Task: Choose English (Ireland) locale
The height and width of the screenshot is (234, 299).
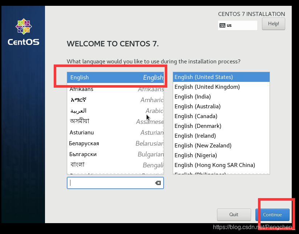Action: tap(221, 136)
